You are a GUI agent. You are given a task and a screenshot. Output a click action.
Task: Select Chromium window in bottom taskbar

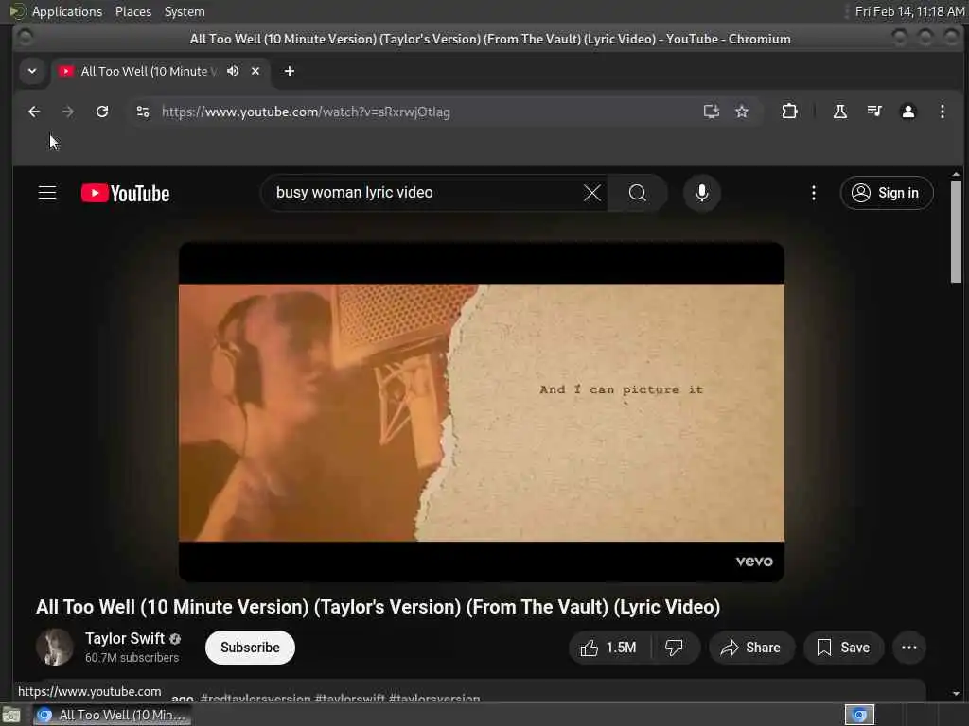[112, 715]
